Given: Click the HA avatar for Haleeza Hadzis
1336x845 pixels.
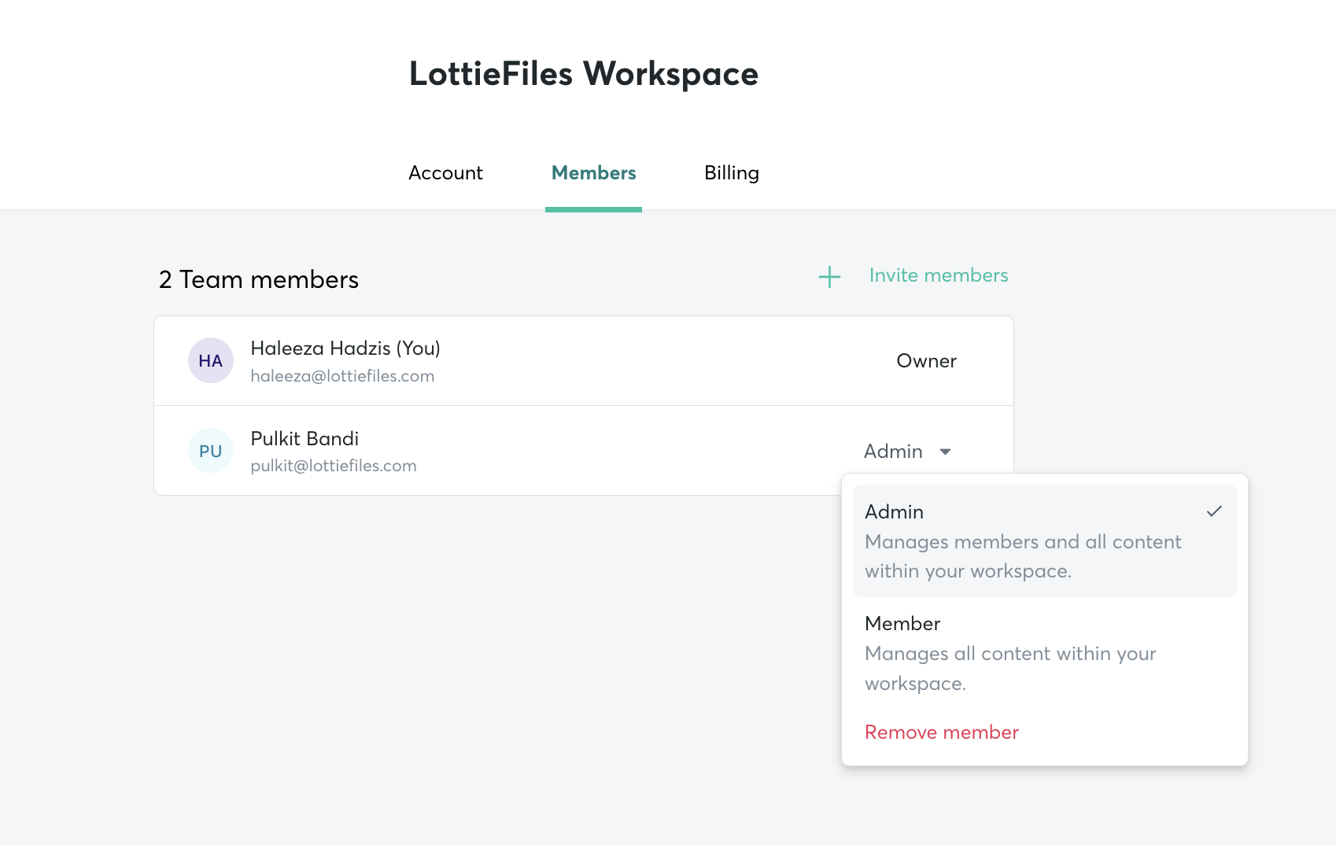Looking at the screenshot, I should 211,360.
